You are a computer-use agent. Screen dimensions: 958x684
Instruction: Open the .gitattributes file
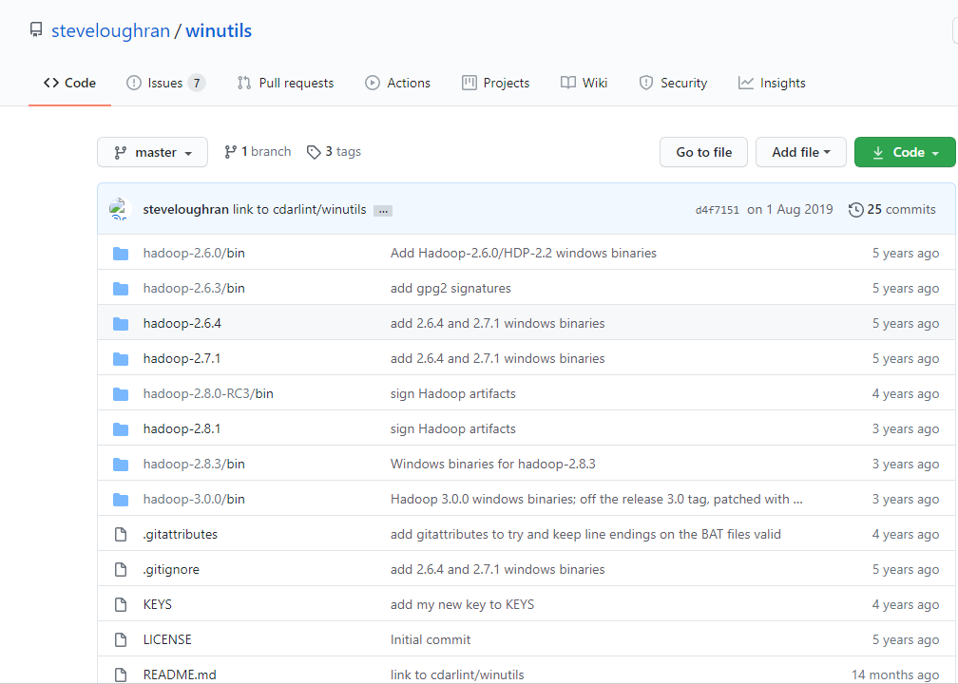(181, 534)
